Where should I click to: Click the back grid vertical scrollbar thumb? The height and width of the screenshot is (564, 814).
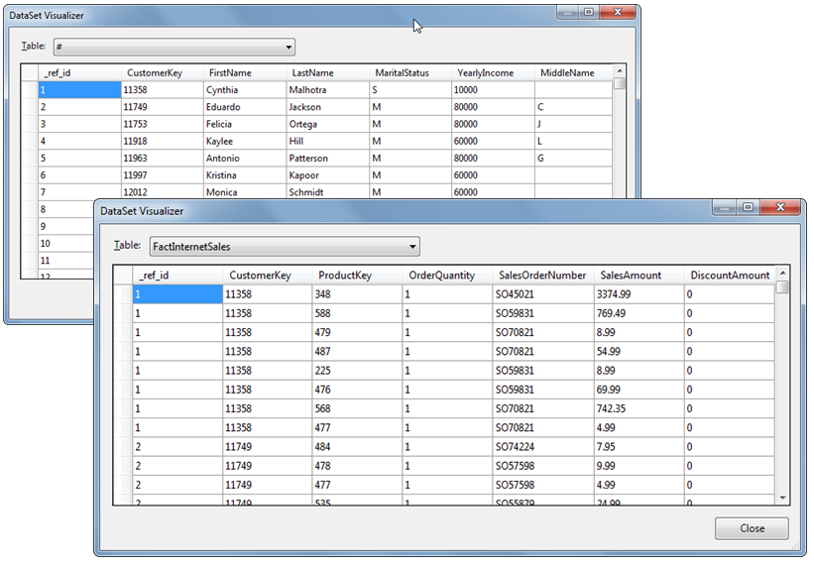620,83
